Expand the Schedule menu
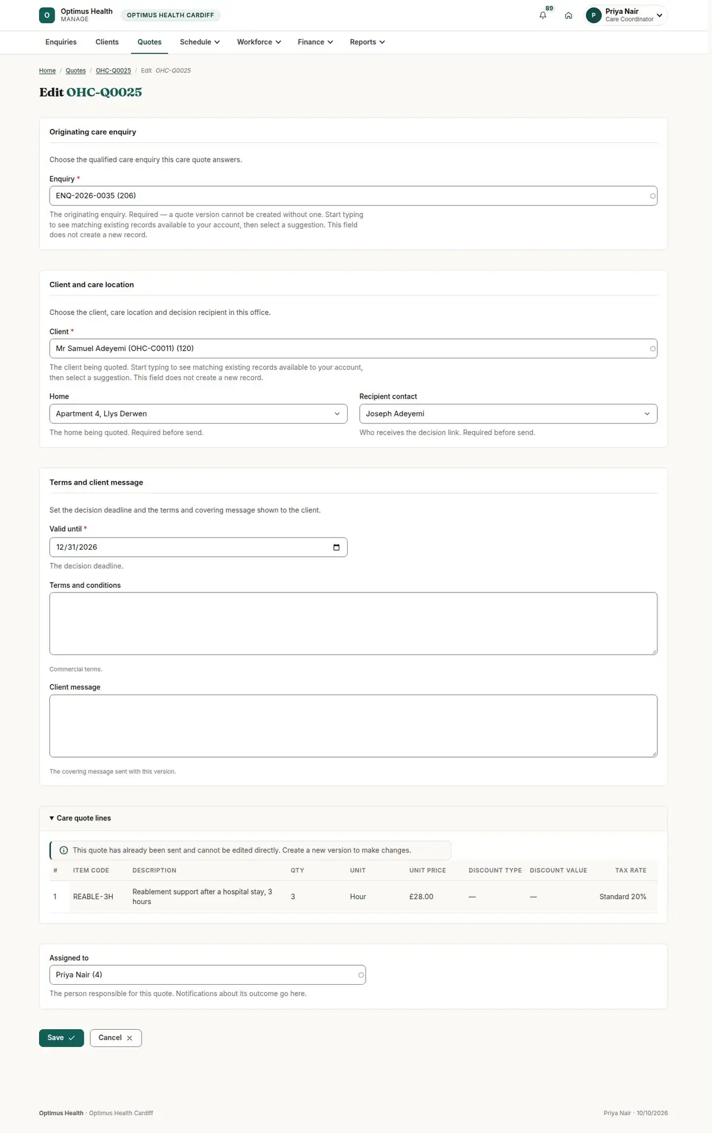This screenshot has width=712, height=1133. [x=200, y=42]
